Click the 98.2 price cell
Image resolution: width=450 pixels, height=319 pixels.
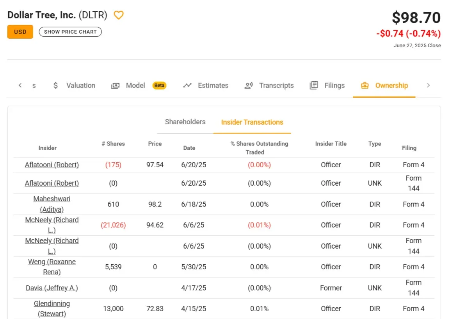coord(155,204)
